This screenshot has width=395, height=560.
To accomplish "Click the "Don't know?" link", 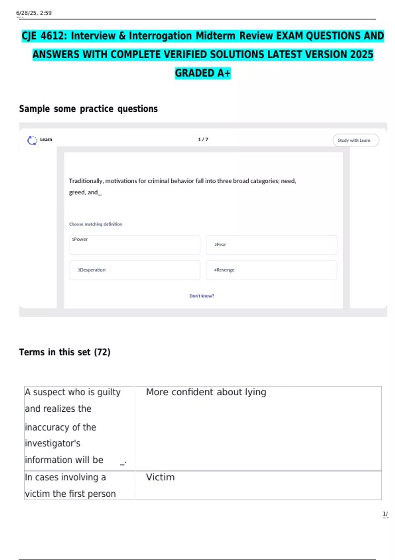I will [201, 296].
